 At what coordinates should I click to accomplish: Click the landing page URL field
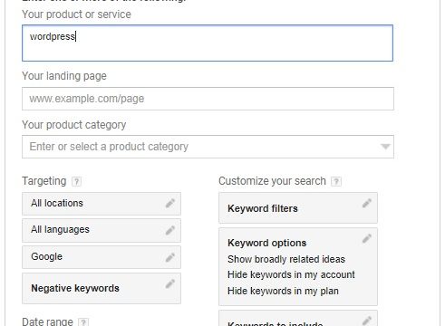click(x=208, y=99)
